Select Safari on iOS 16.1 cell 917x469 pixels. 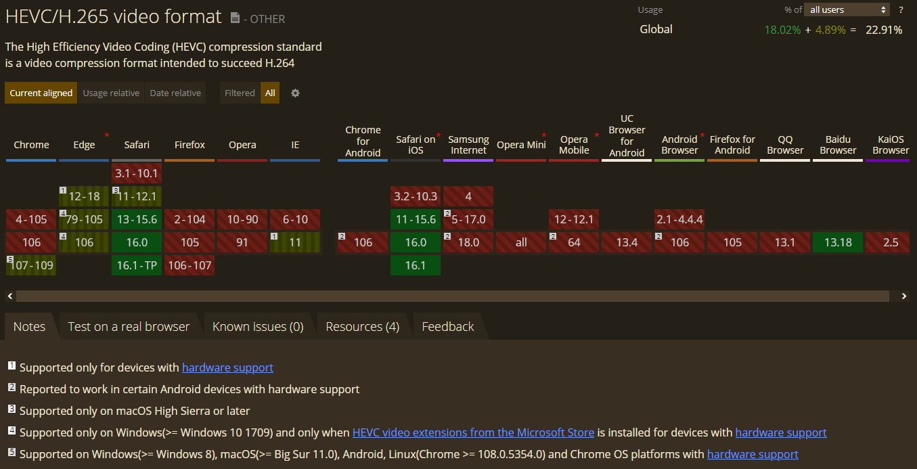point(416,265)
